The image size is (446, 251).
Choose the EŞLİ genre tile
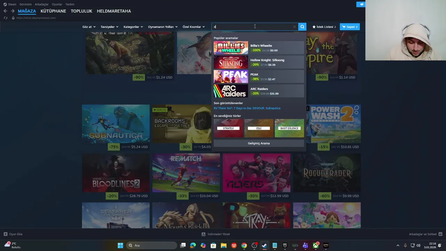(259, 128)
